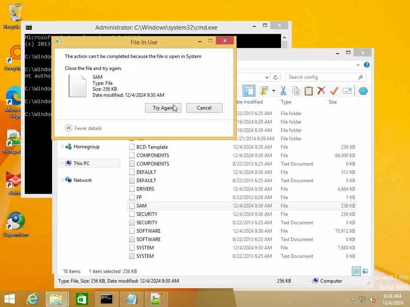Click the muted volume tray icon

pyautogui.click(x=372, y=299)
